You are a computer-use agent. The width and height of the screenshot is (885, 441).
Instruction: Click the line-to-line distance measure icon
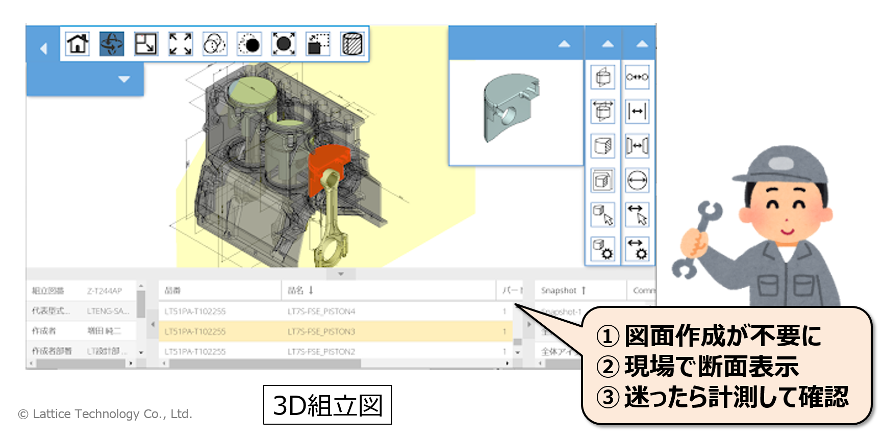tap(637, 111)
